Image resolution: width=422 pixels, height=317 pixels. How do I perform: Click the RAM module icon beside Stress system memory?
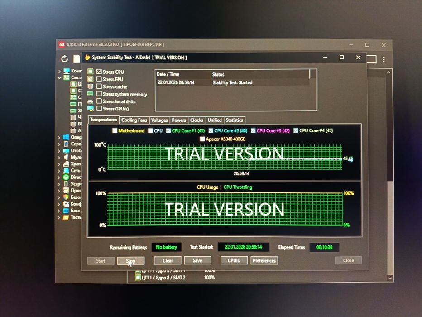[x=91, y=94]
